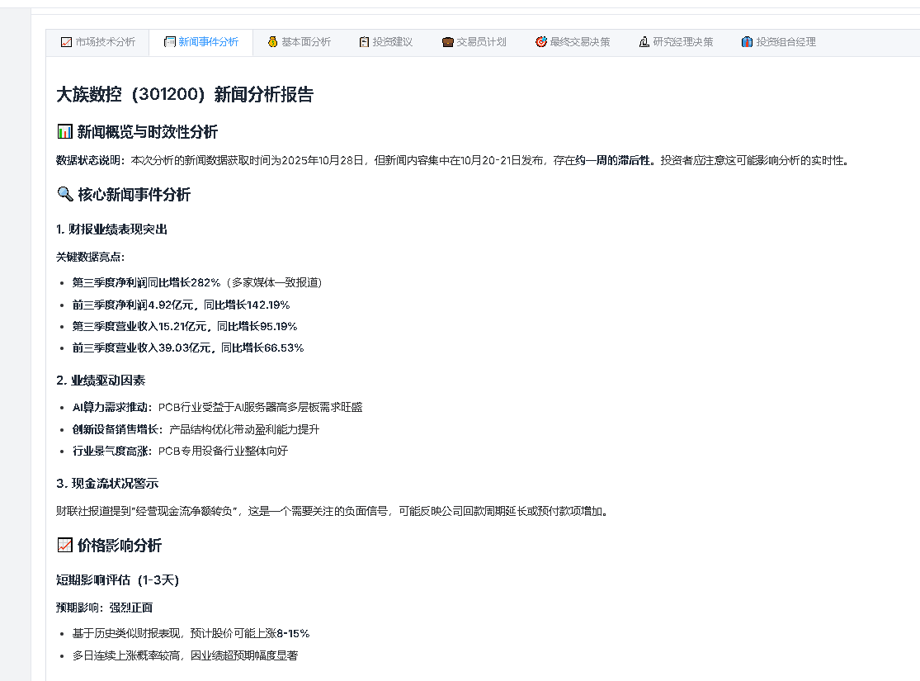Click the clipboard icon on 投资建议 tab
This screenshot has width=920, height=681.
[x=365, y=42]
